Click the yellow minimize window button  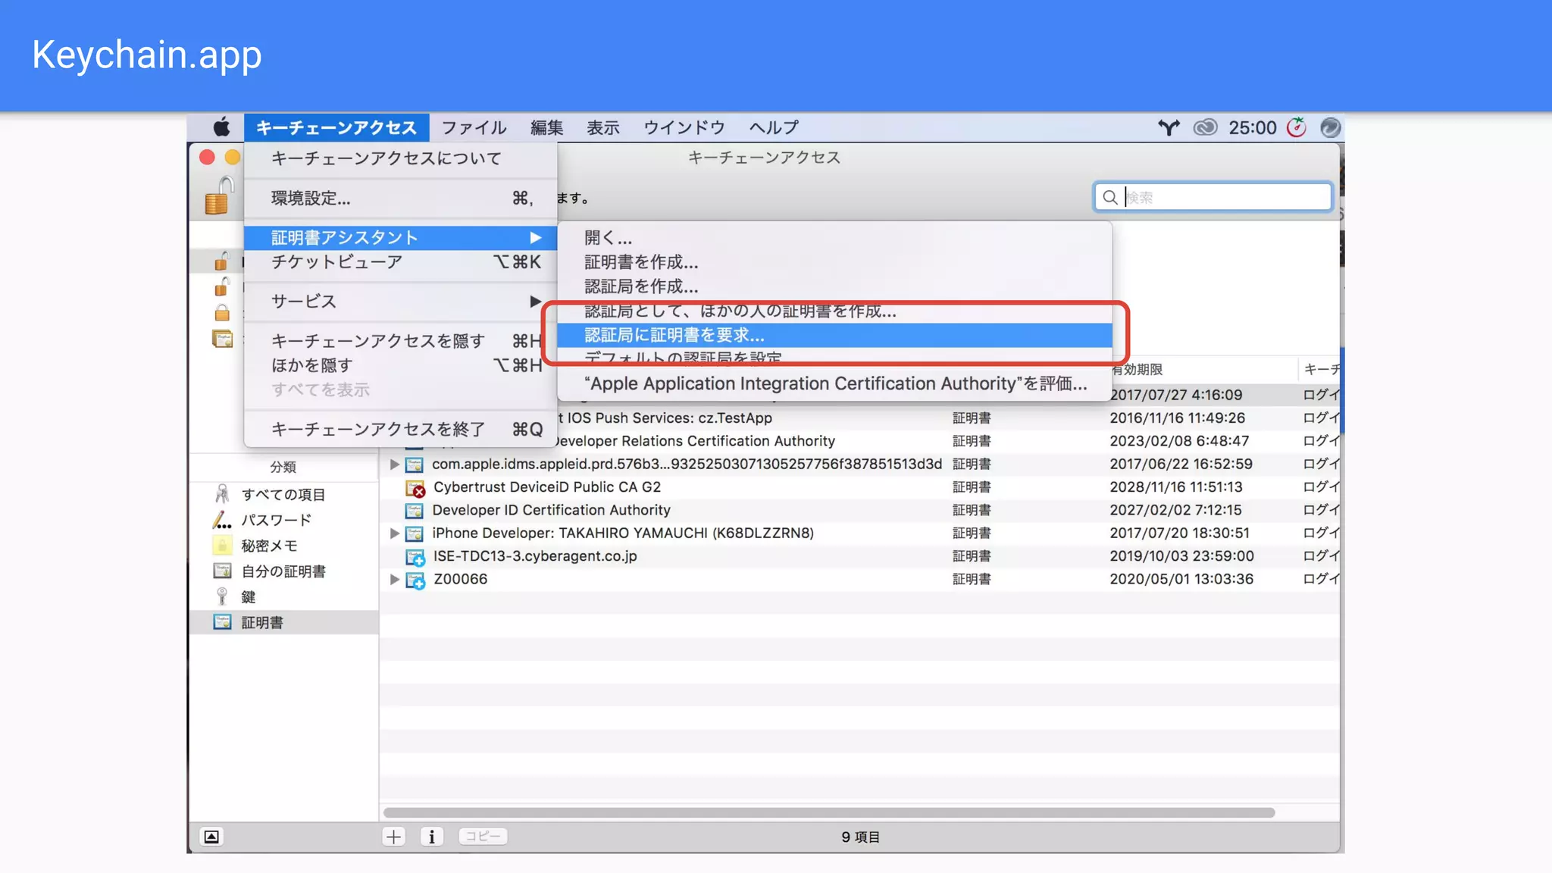pos(233,157)
